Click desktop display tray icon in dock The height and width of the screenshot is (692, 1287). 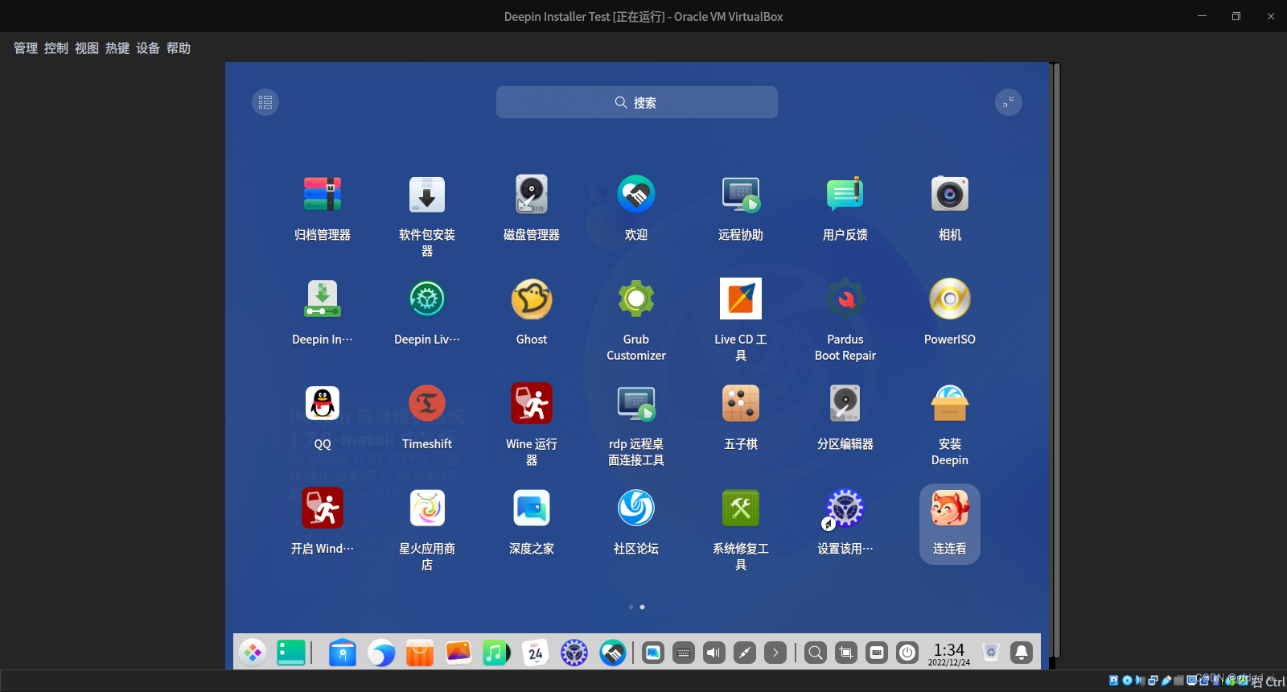[653, 653]
